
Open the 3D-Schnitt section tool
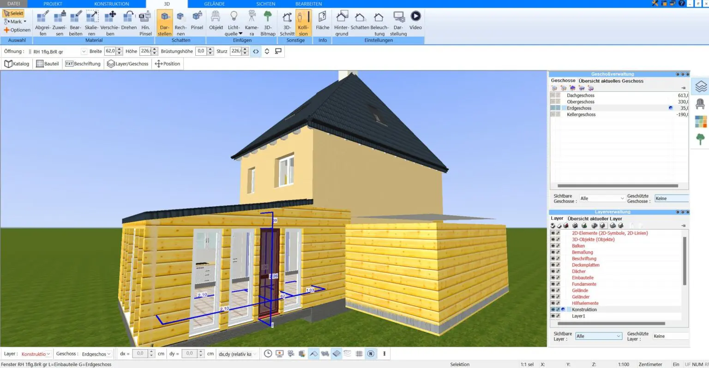point(287,23)
